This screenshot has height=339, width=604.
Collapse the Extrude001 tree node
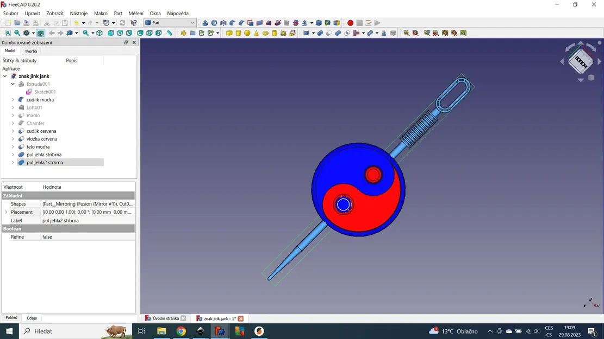click(x=13, y=84)
